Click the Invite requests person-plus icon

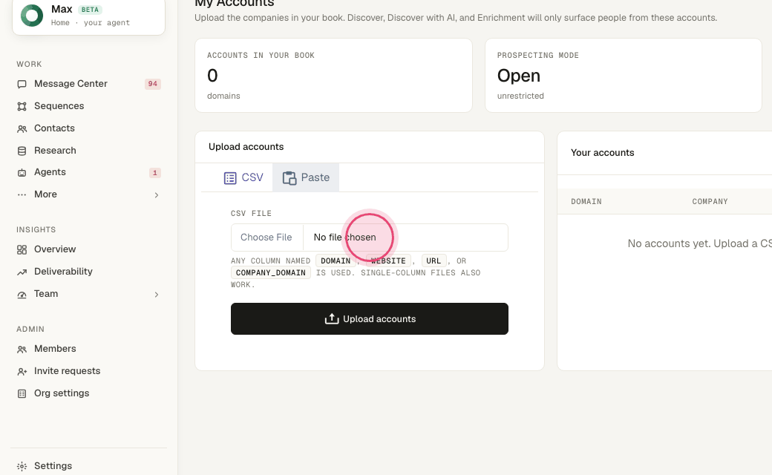coord(22,371)
